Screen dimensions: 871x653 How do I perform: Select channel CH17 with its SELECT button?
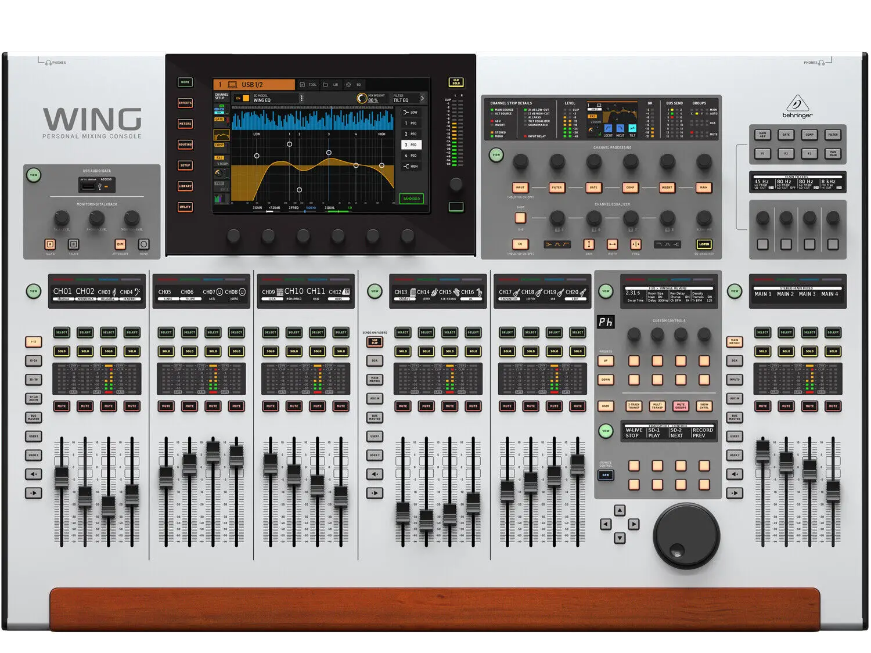[508, 333]
